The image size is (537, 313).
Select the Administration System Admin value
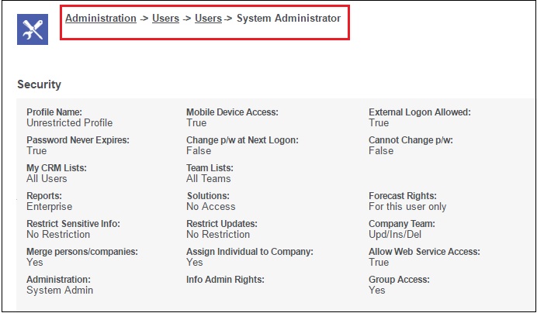[60, 290]
